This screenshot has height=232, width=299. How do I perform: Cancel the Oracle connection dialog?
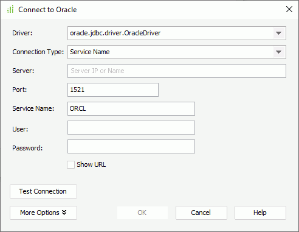[x=201, y=213]
